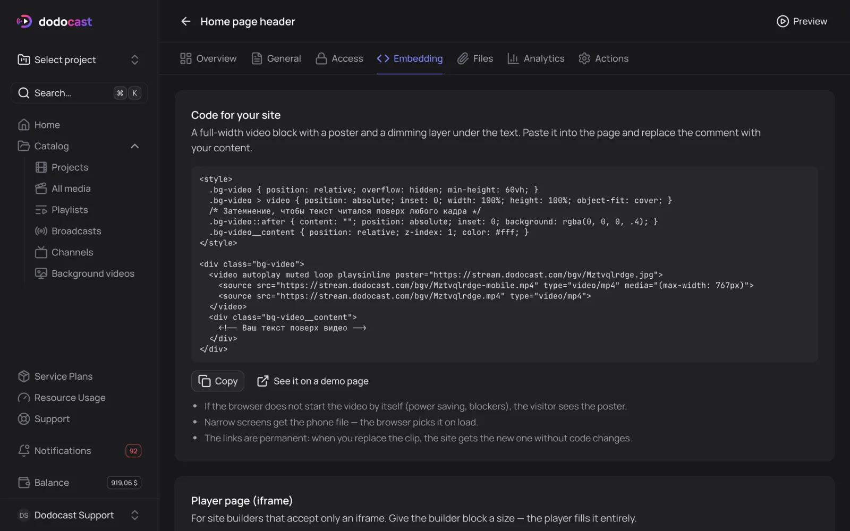
Task: Click the search magnifier icon
Action: (x=24, y=93)
